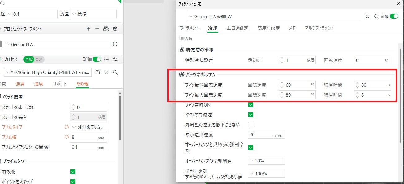The height and width of the screenshot is (184, 404).
Task: Save the filament preset in the dialog
Action: (367, 16)
